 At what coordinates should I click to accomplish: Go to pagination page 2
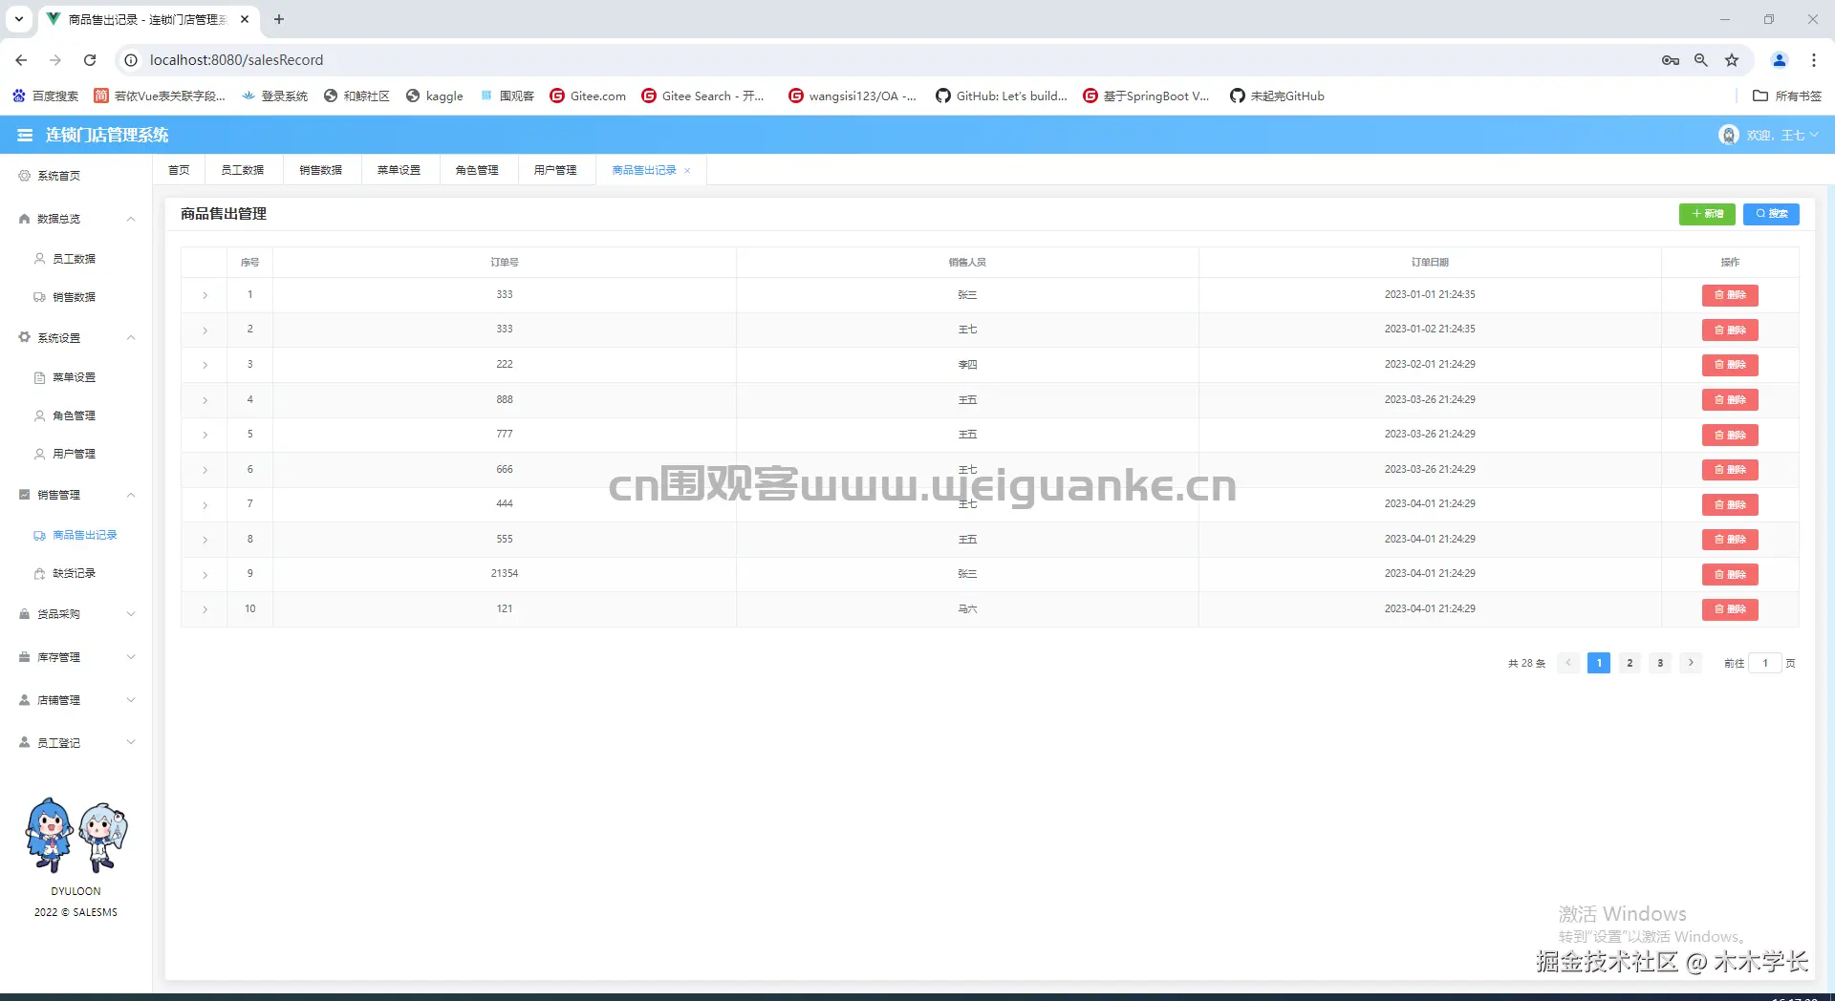[x=1630, y=663]
